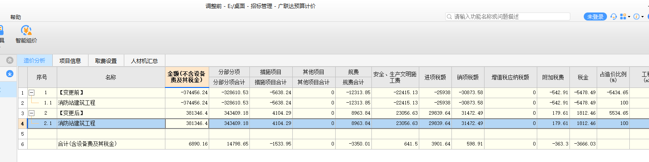
Task: Select 消防站建筑工程 in row 2.1
Action: 111,124
